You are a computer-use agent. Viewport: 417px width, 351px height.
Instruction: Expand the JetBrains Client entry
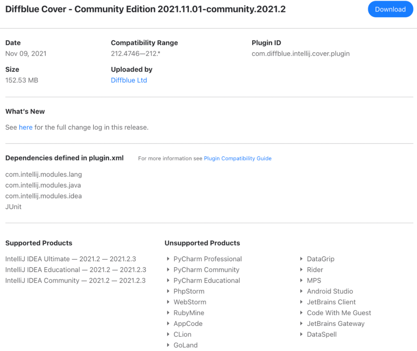(328, 302)
